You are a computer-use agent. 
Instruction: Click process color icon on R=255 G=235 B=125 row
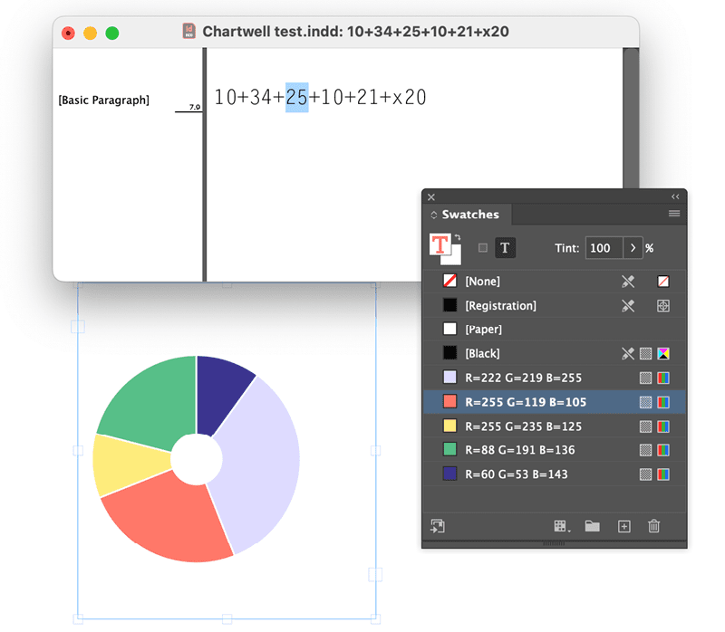click(645, 426)
